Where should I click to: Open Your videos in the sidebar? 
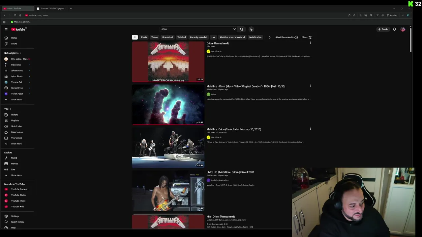click(17, 138)
